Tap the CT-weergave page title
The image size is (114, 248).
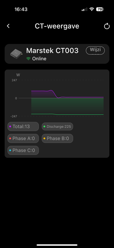(x=57, y=26)
